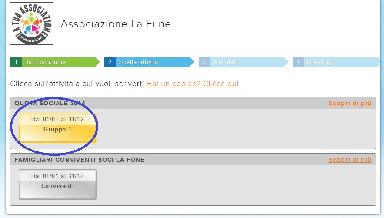384x218 pixels.
Task: Click the La Tua Associazione logo
Action: pyautogui.click(x=31, y=23)
